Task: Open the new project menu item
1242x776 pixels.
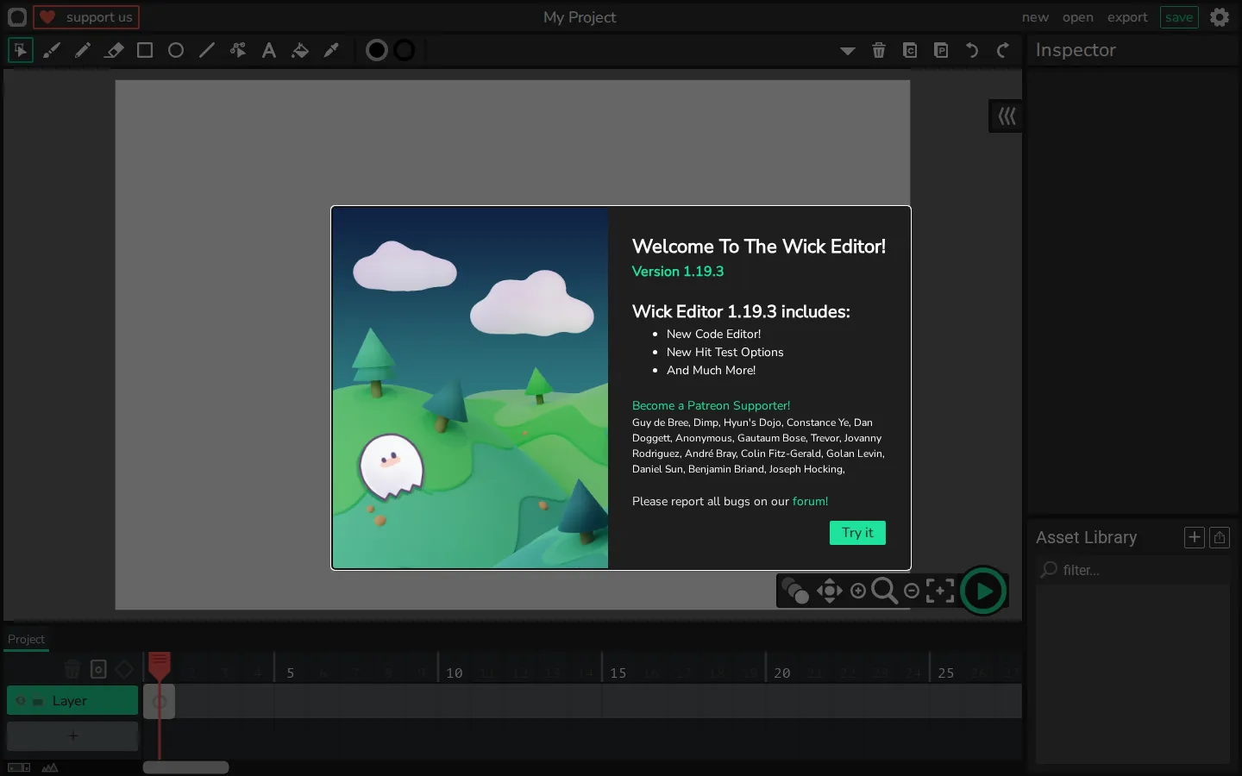Action: coord(1035,17)
